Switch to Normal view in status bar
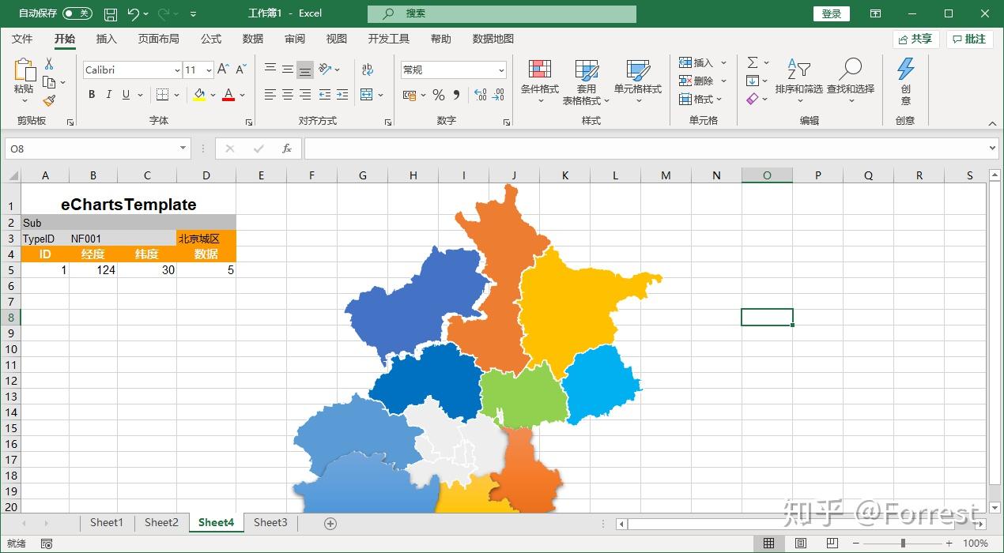 pyautogui.click(x=768, y=544)
